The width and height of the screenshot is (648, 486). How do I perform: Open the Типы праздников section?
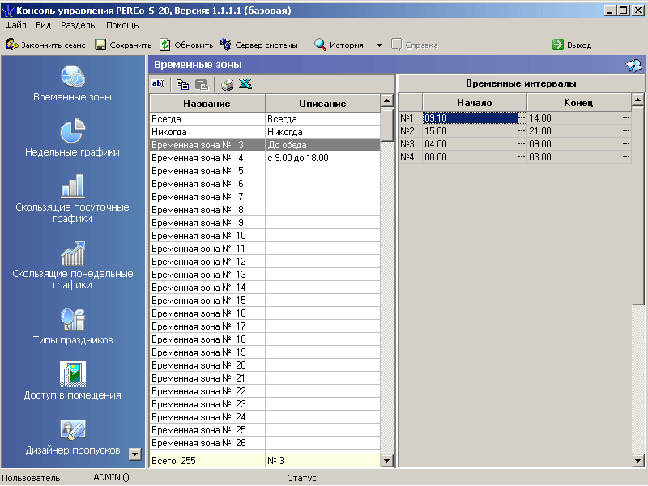point(72,326)
